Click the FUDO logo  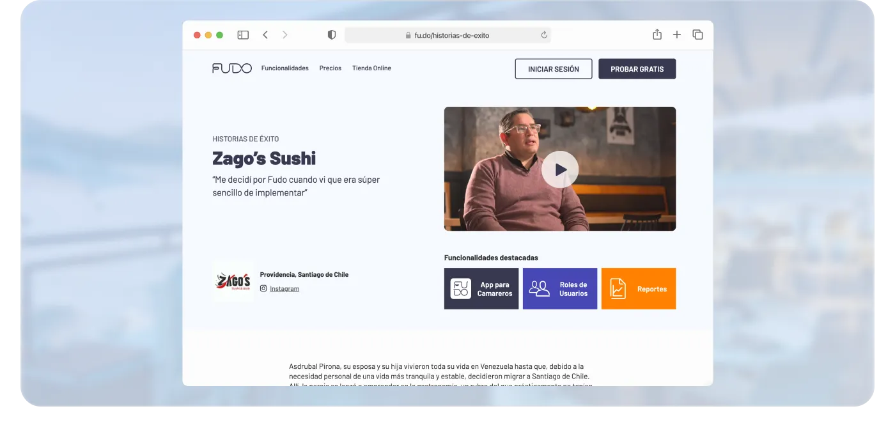tap(232, 68)
